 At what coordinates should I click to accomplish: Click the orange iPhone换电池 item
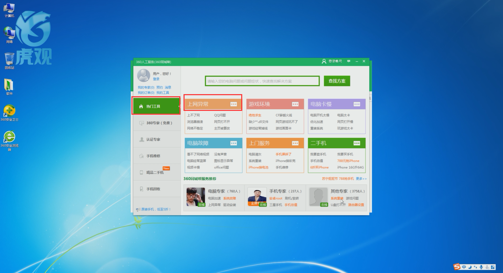click(258, 167)
